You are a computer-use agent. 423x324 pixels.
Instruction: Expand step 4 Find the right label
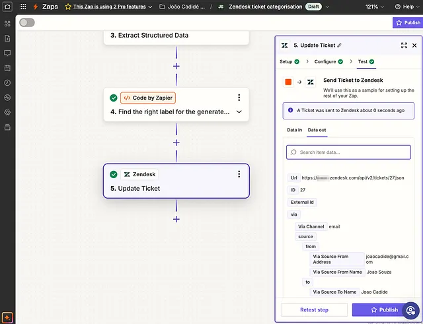coord(239,112)
